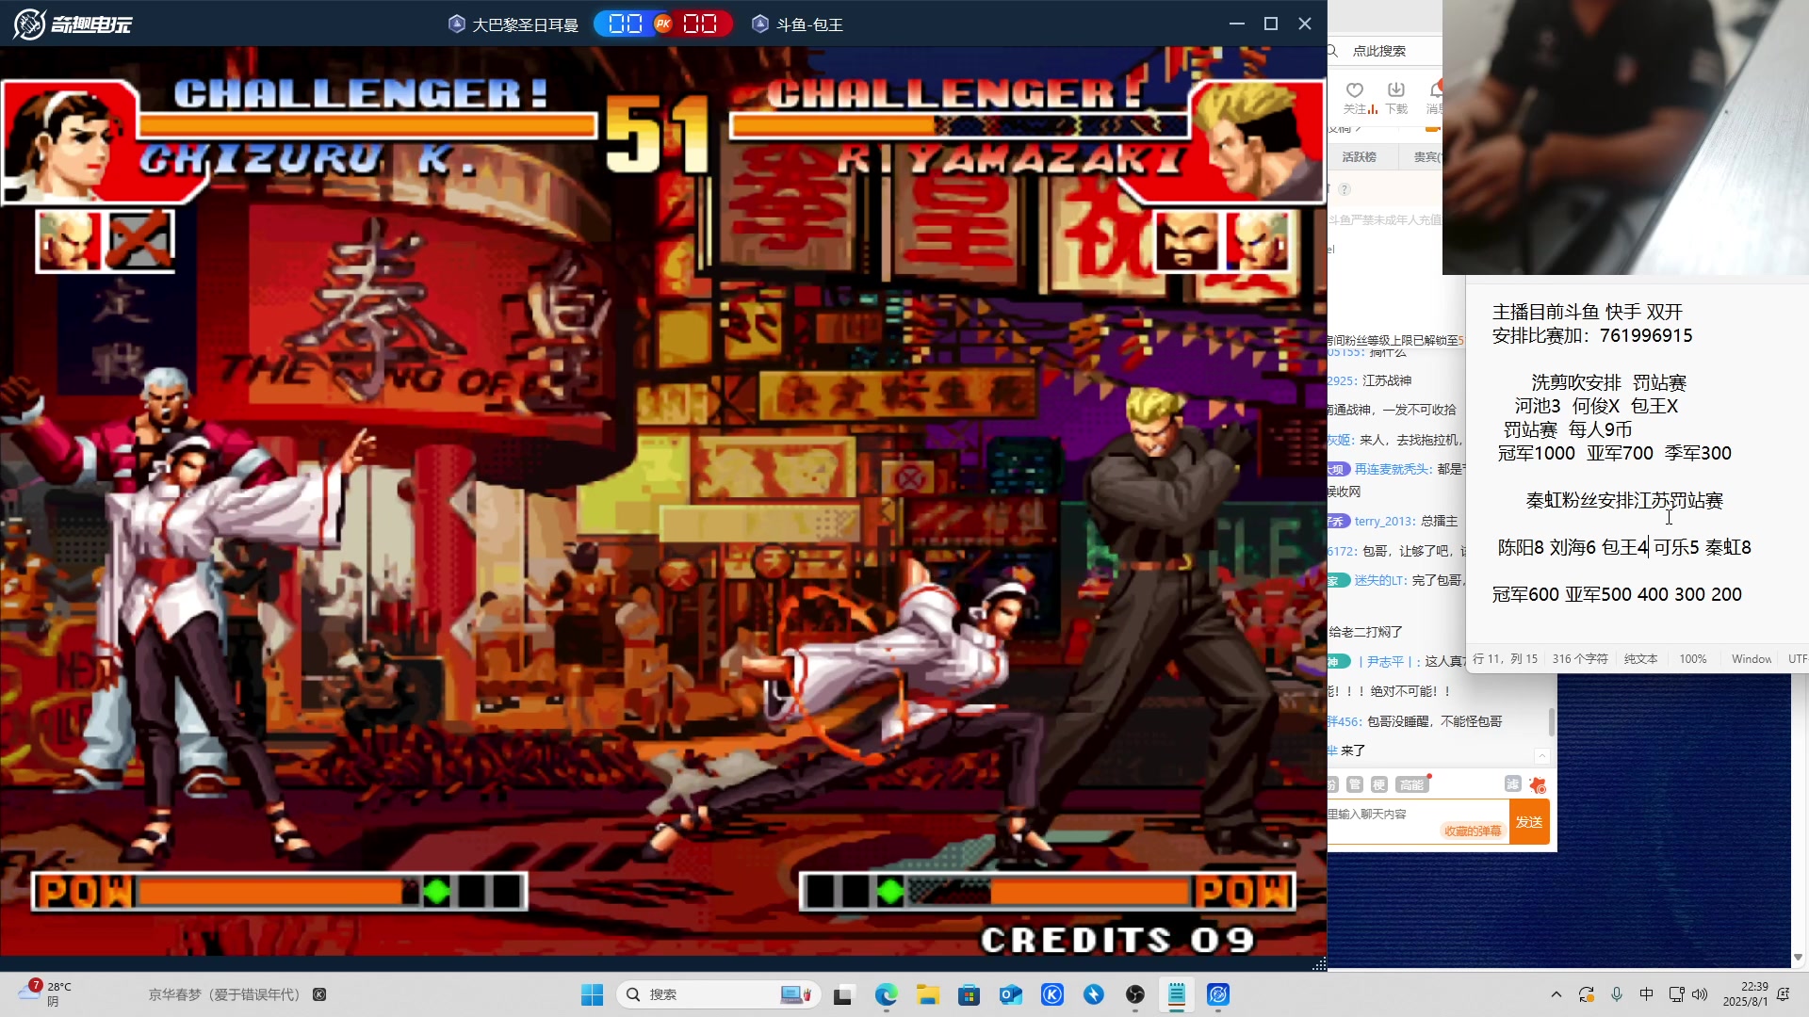This screenshot has height=1017, width=1809.
Task: Click the PK badge between the score counters
Action: [663, 24]
